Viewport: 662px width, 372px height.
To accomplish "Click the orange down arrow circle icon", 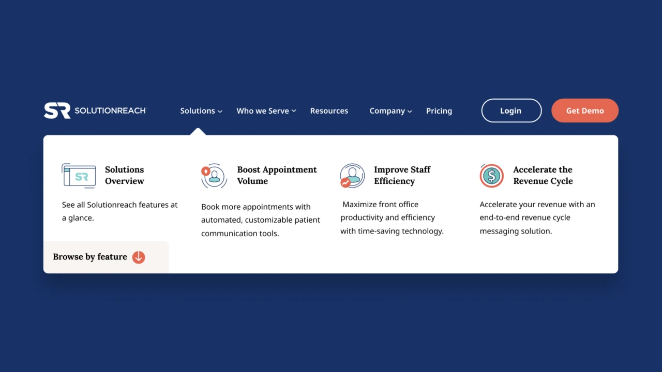I will 139,257.
